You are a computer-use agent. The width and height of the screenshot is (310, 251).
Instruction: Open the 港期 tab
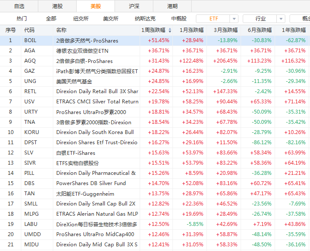tap(172, 6)
